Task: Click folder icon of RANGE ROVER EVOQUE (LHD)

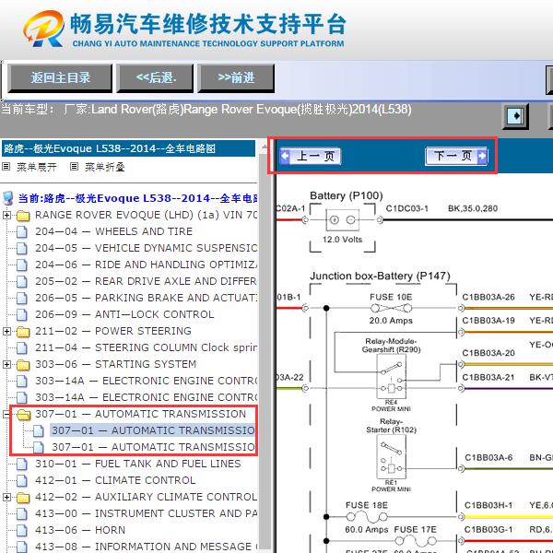Action: 23,215
